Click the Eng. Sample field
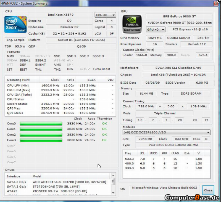 pyautogui.click(x=15, y=40)
